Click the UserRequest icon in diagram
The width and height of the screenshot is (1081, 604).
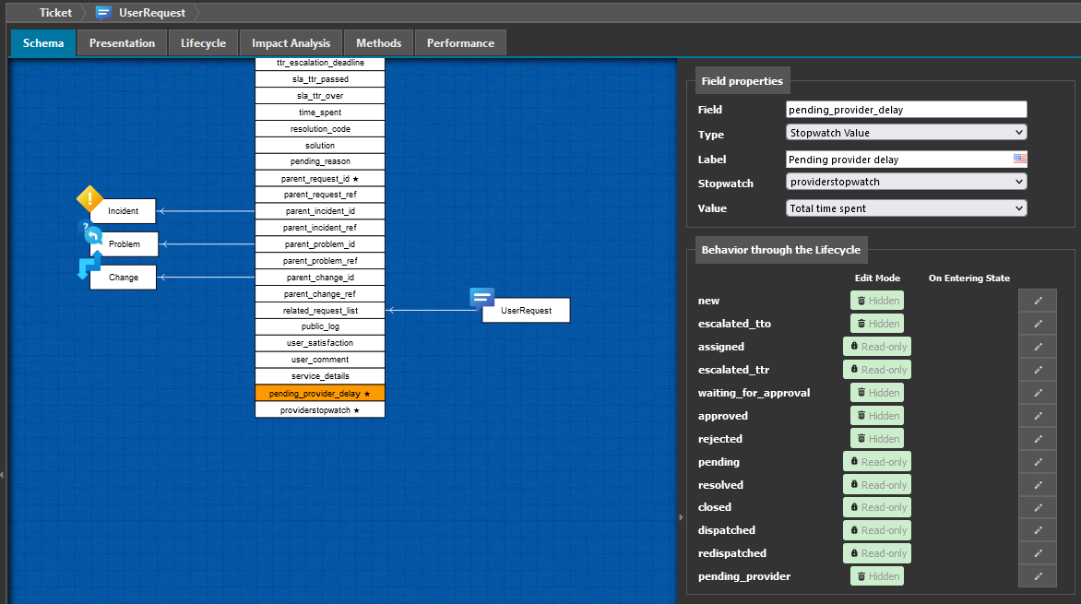click(481, 298)
